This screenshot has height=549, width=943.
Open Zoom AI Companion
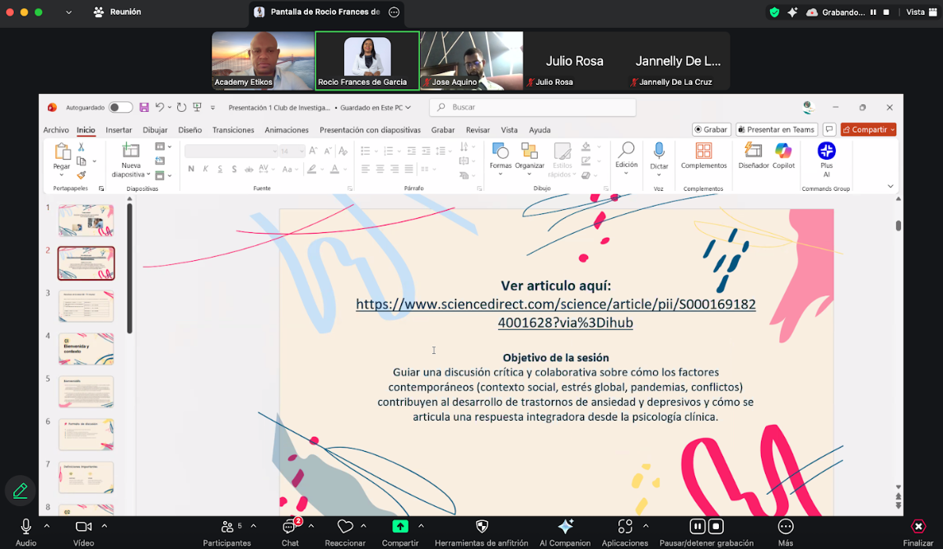565,527
